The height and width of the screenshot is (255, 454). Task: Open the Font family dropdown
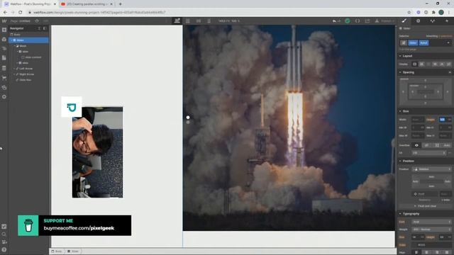(432, 222)
